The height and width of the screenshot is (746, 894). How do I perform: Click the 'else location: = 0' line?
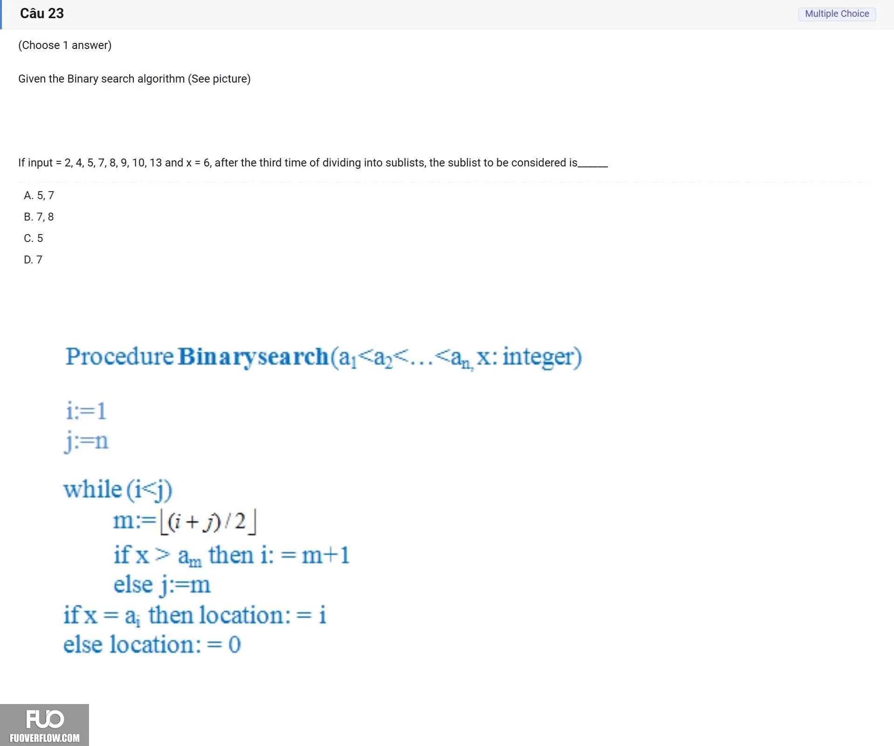click(152, 645)
